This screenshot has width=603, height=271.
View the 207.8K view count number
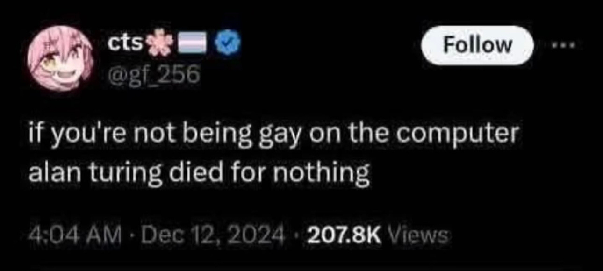pyautogui.click(x=344, y=233)
